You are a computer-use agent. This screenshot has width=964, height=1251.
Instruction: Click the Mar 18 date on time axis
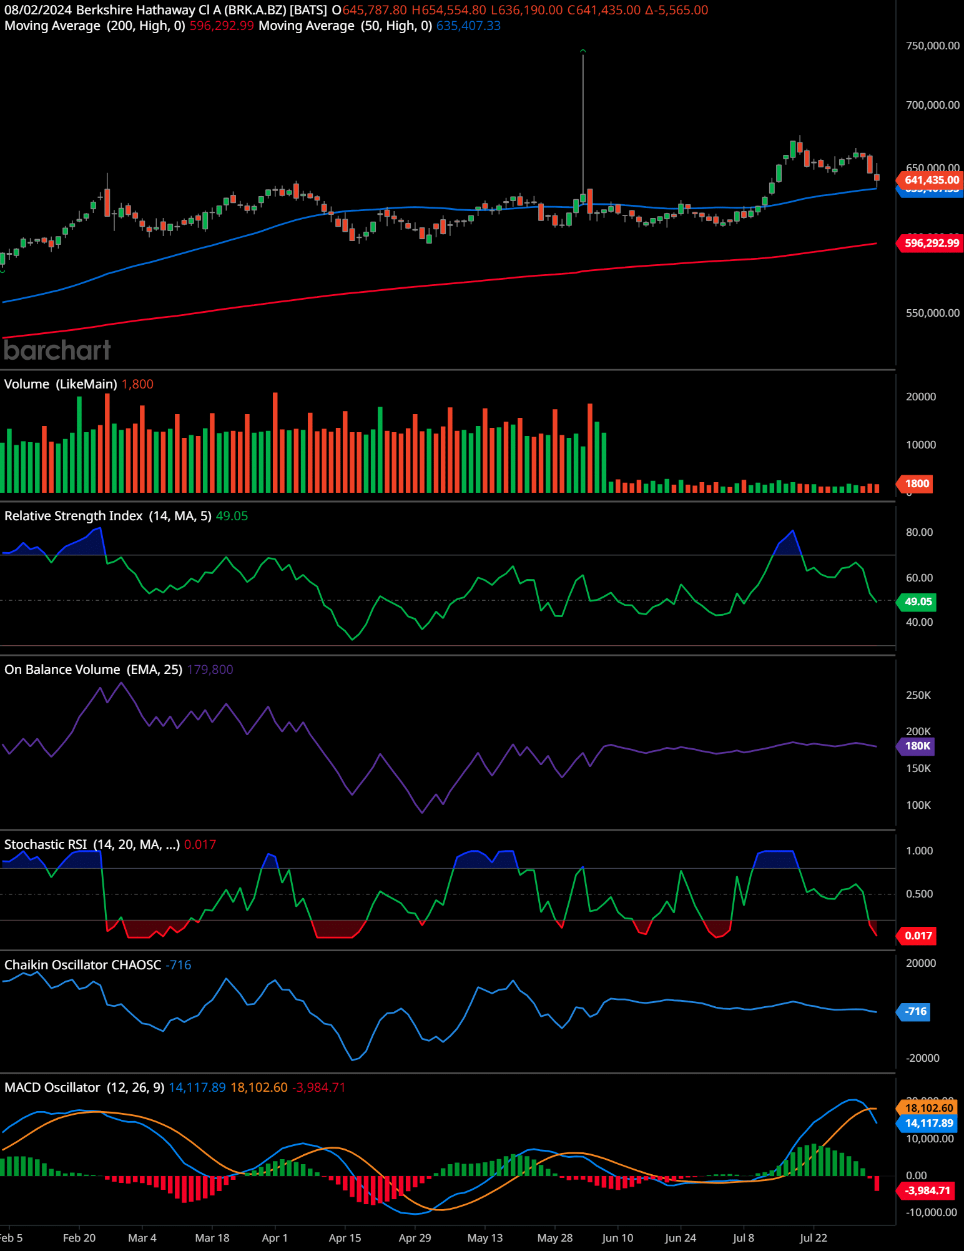212,1238
